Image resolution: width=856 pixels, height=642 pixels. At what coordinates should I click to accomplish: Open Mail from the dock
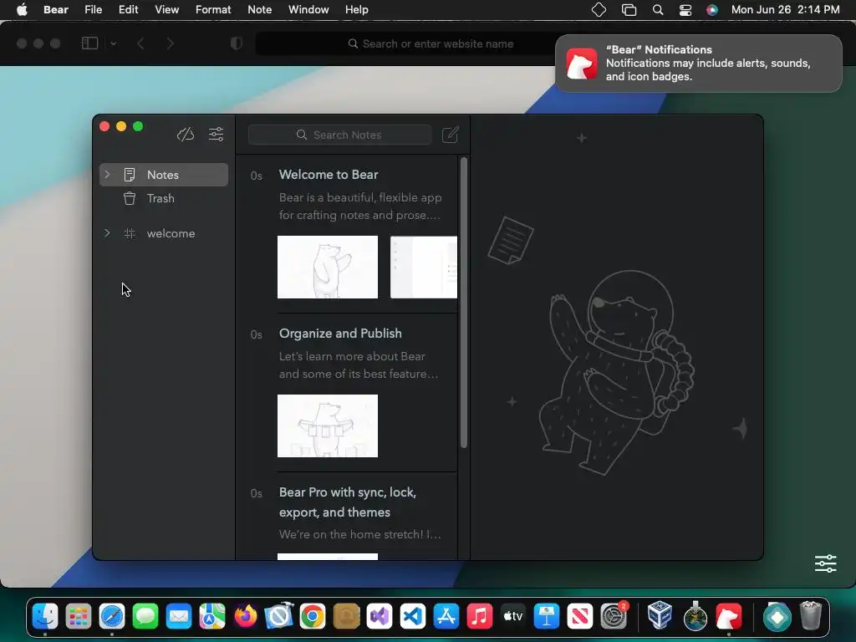[x=179, y=617]
